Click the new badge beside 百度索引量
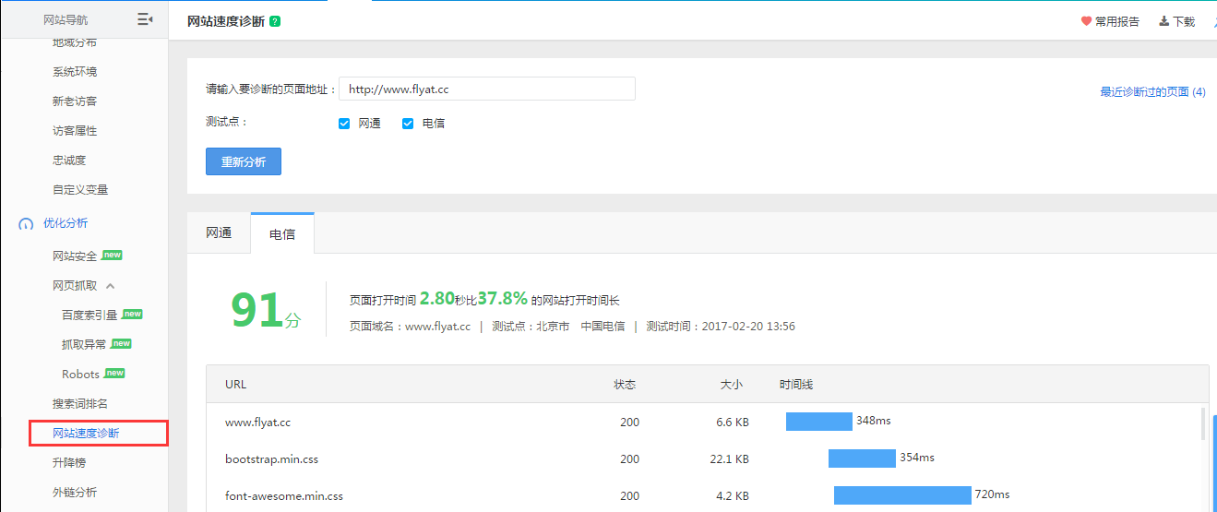Screen dimensions: 1217x512 tap(132, 315)
